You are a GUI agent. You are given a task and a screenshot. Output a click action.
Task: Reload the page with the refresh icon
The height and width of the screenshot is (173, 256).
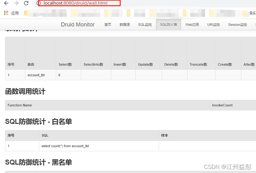coord(26,3)
